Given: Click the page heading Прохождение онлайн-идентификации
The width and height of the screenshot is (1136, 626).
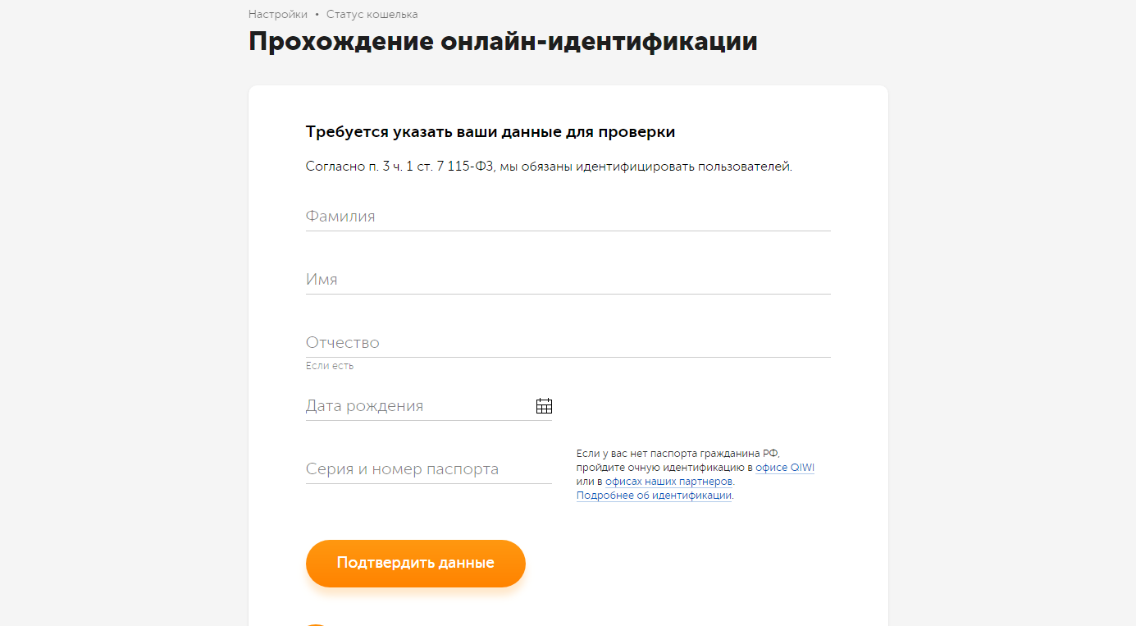Looking at the screenshot, I should coord(503,39).
